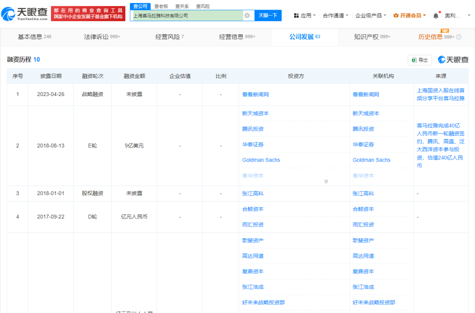This screenshot has height=313, width=475.
Task: Click the 披露日期 column header
Action: pos(51,76)
